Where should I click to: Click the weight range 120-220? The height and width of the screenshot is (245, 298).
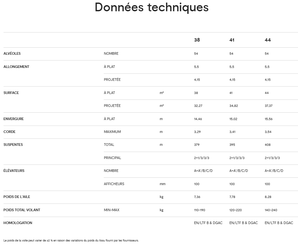point(235,210)
